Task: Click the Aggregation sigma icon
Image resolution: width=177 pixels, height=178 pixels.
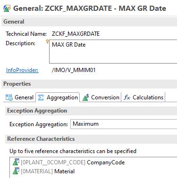Action: [x=41, y=97]
